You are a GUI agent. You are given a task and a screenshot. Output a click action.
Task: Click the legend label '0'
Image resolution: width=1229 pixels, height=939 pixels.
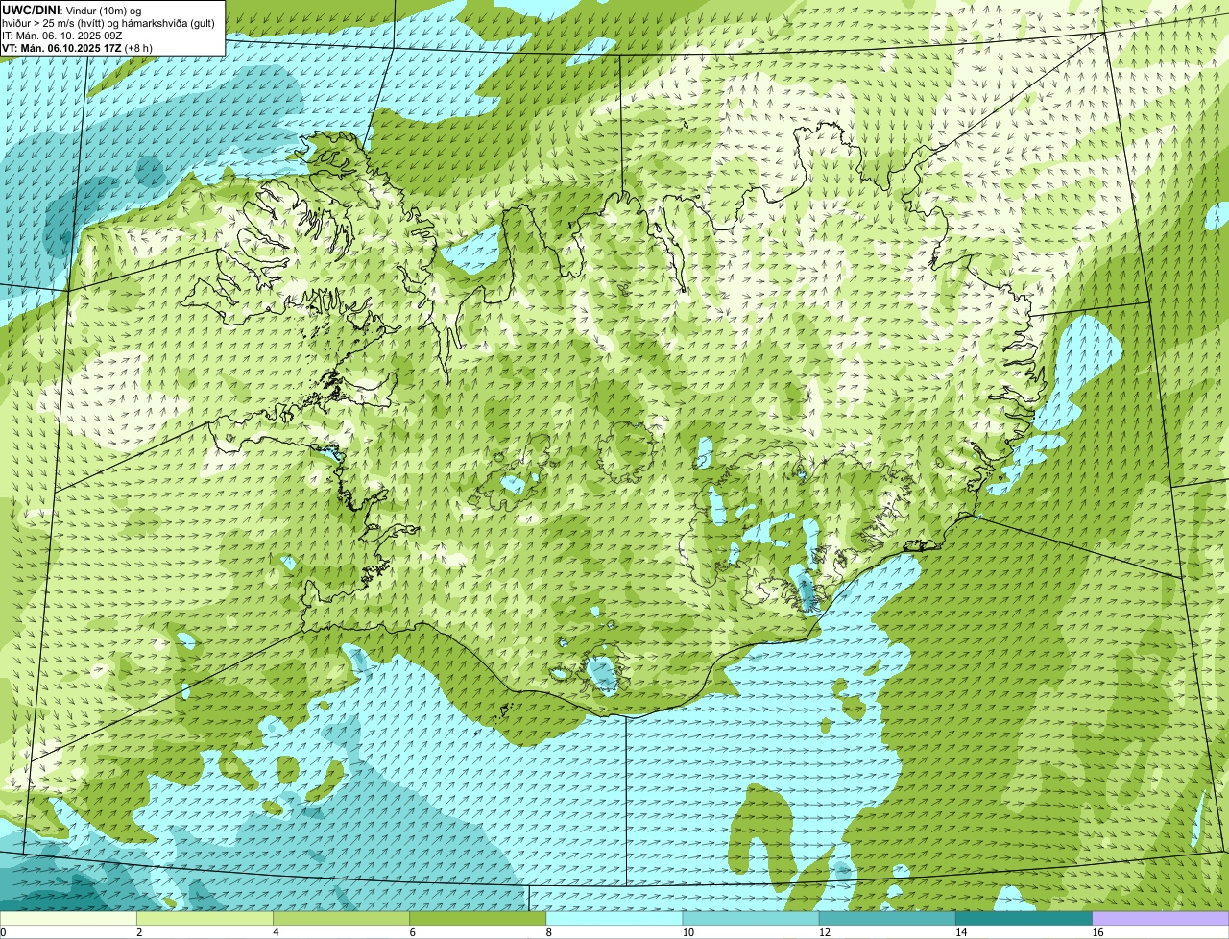pos(4,932)
